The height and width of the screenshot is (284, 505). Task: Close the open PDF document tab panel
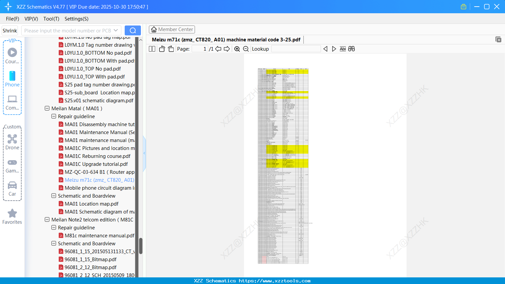tap(498, 39)
